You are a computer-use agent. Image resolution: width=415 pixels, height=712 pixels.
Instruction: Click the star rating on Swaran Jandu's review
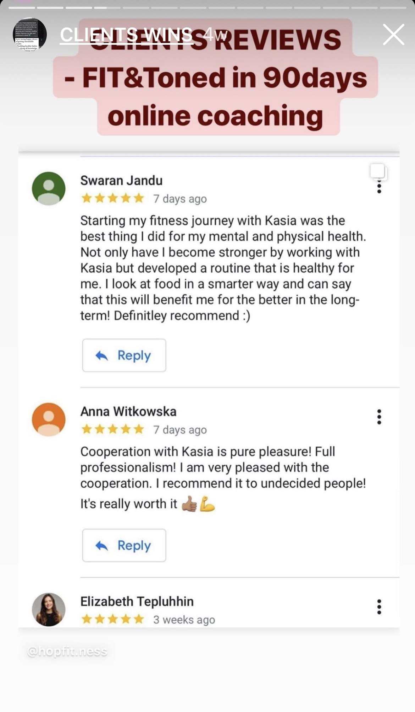tap(112, 198)
